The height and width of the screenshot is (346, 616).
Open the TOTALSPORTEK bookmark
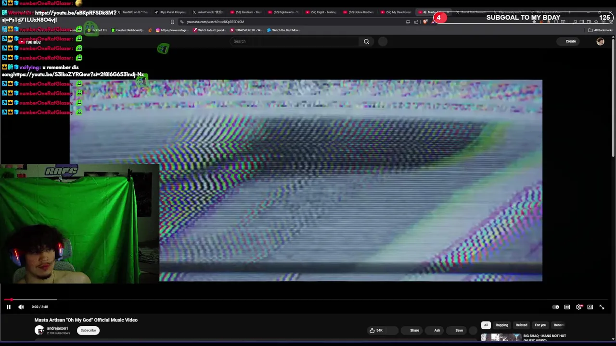pyautogui.click(x=246, y=30)
